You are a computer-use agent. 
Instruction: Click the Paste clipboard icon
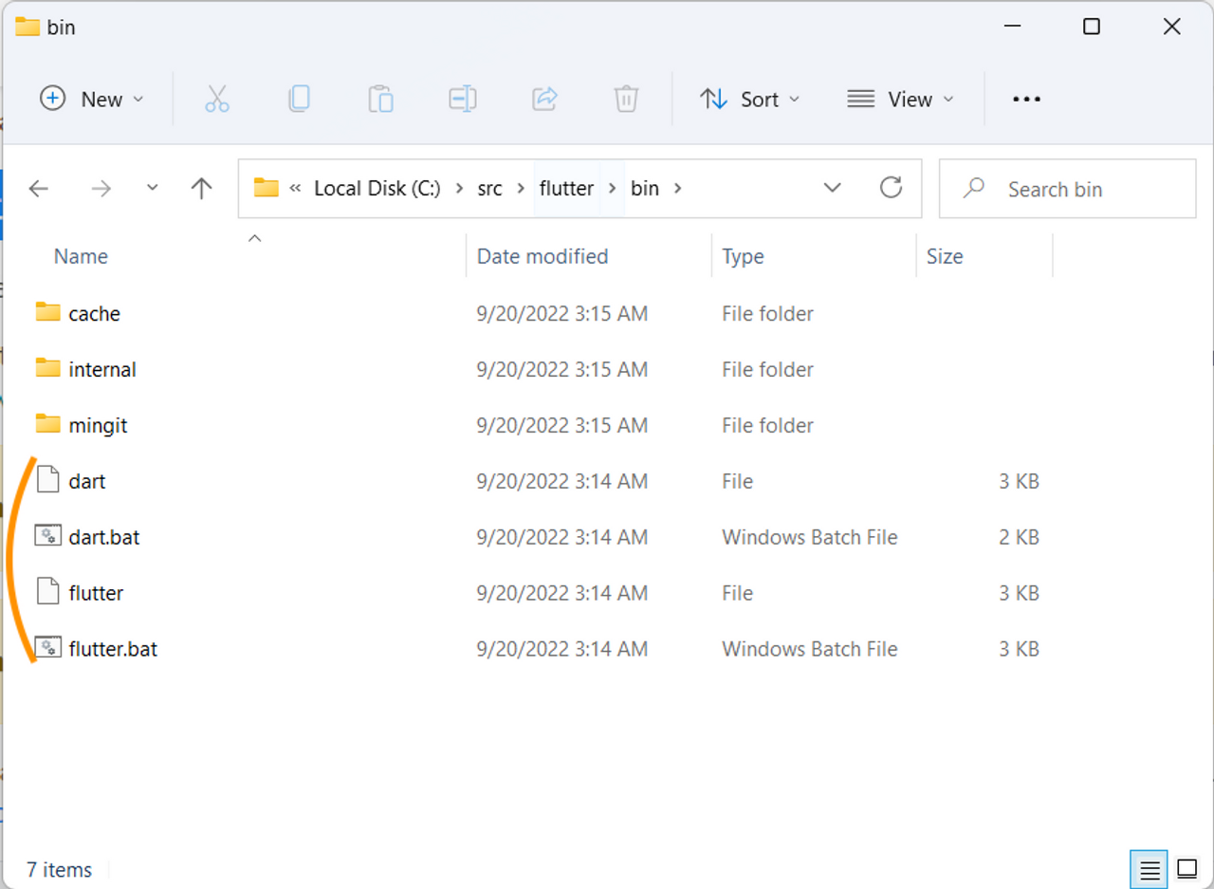click(x=380, y=99)
